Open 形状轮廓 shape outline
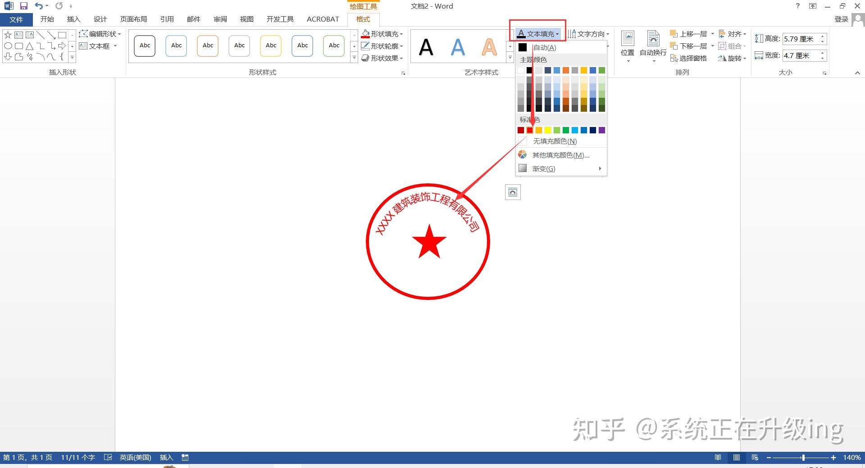Image resolution: width=865 pixels, height=468 pixels. (x=382, y=46)
